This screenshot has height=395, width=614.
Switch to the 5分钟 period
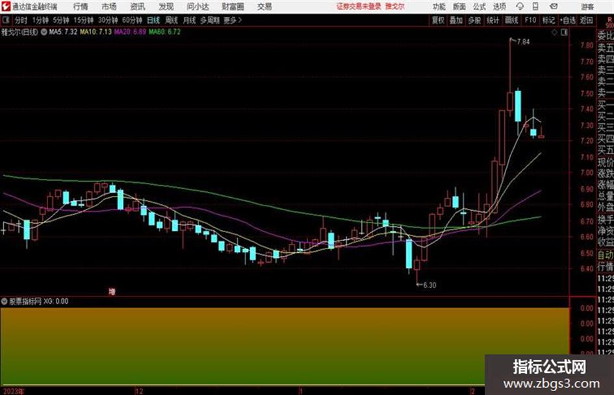pyautogui.click(x=61, y=20)
